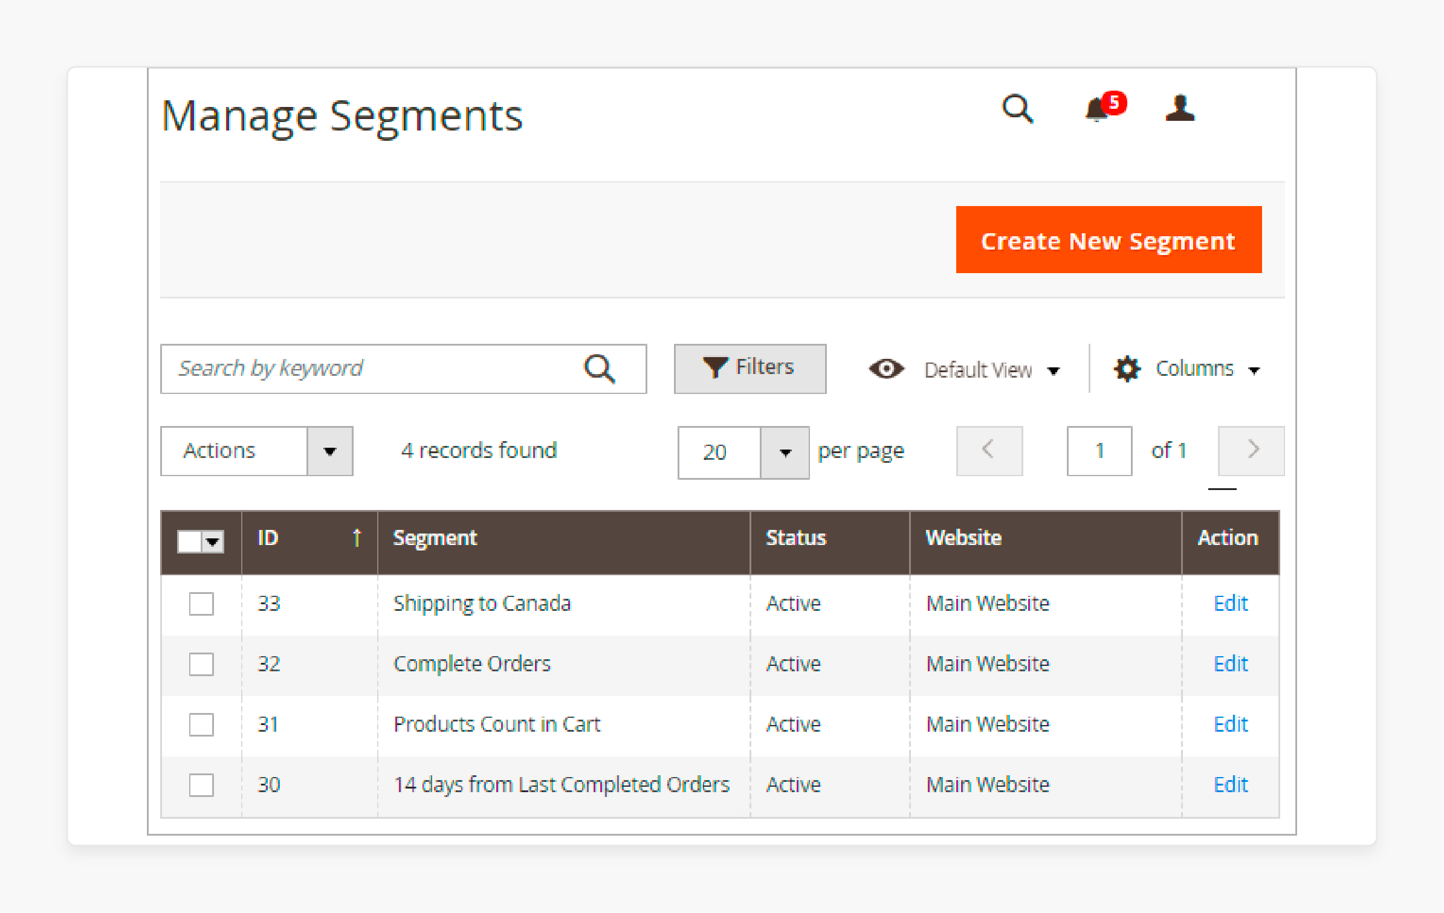This screenshot has height=913, width=1444.
Task: Click the Products Count in Cart name
Action: coord(497,724)
